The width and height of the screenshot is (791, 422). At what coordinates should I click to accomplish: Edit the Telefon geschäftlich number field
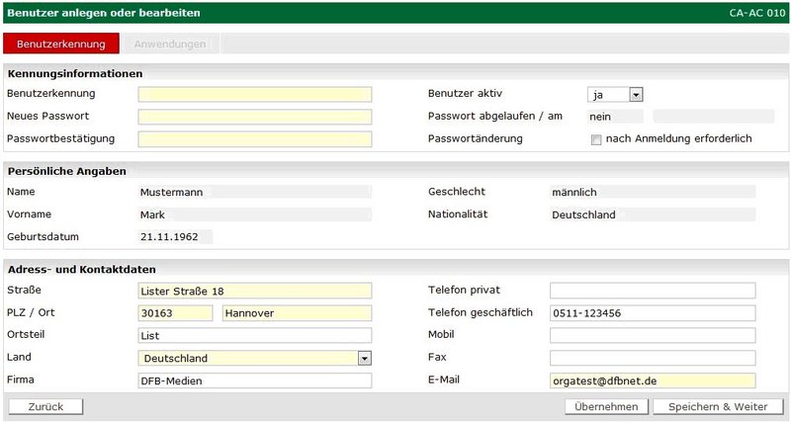(652, 313)
